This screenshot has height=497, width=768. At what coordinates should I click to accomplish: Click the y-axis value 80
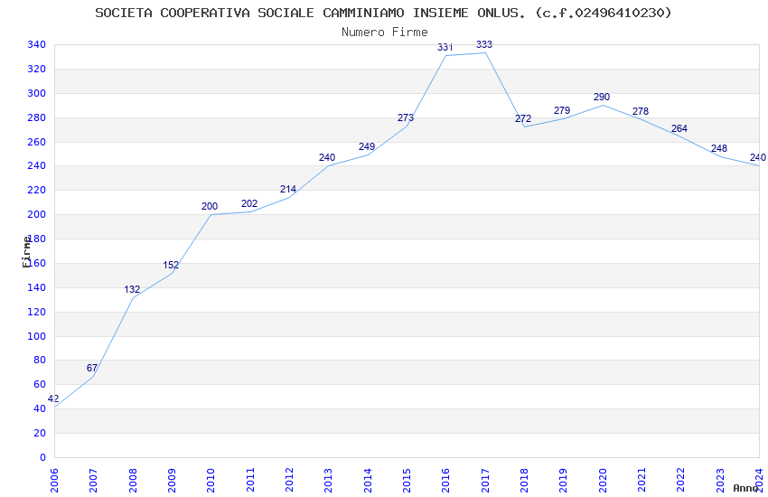40,360
